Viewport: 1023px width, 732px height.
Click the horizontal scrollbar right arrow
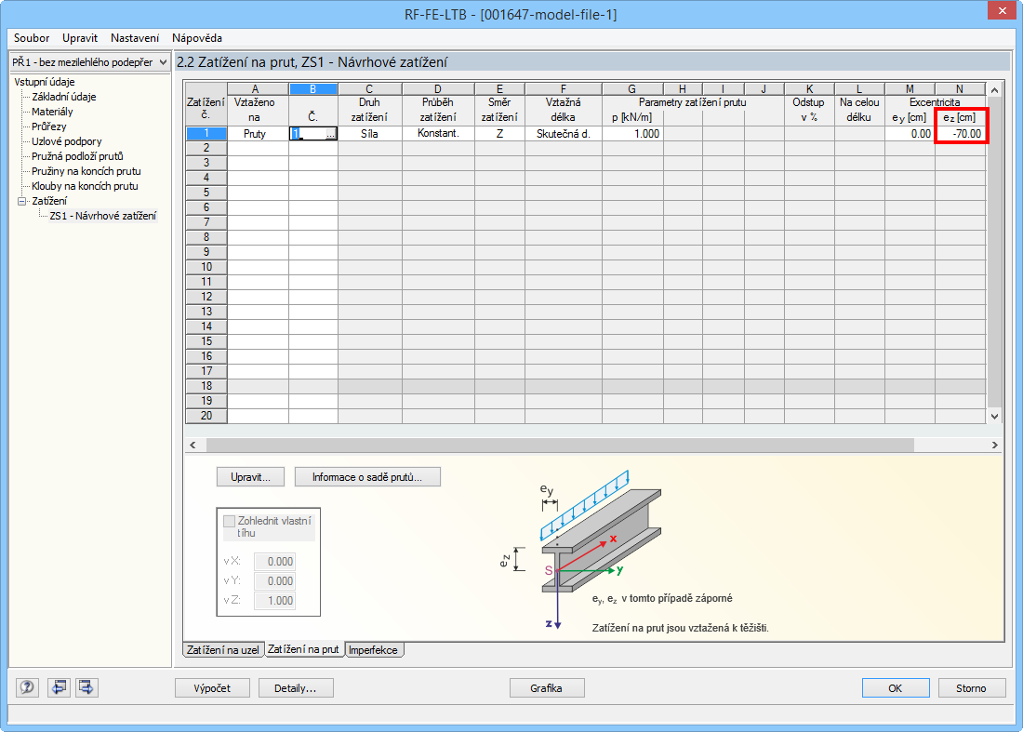coord(994,445)
